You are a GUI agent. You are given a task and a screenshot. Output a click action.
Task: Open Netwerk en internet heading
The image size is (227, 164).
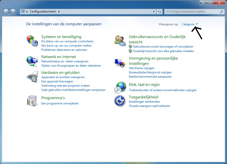59,57
